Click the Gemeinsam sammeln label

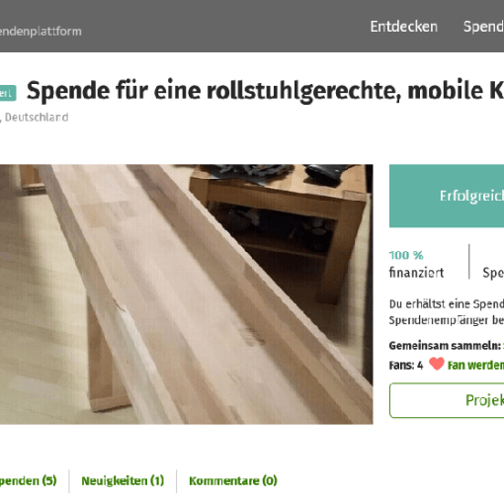pyautogui.click(x=445, y=346)
